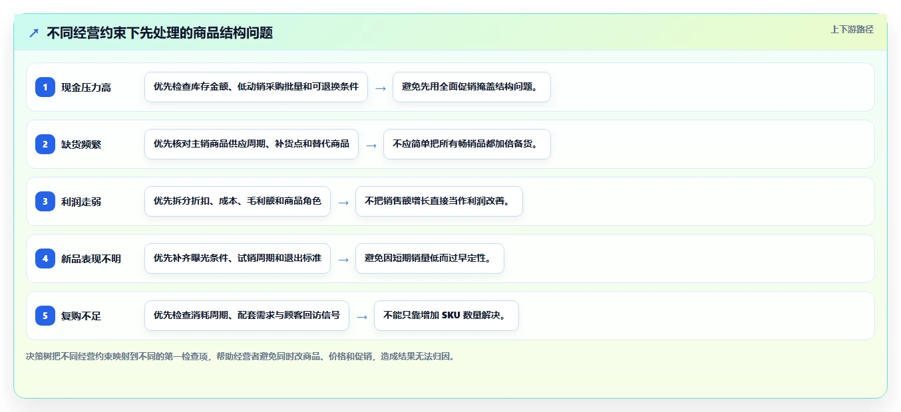Select the number 1 badge for 现金压力高
Image resolution: width=901 pixels, height=412 pixels.
pyautogui.click(x=45, y=87)
